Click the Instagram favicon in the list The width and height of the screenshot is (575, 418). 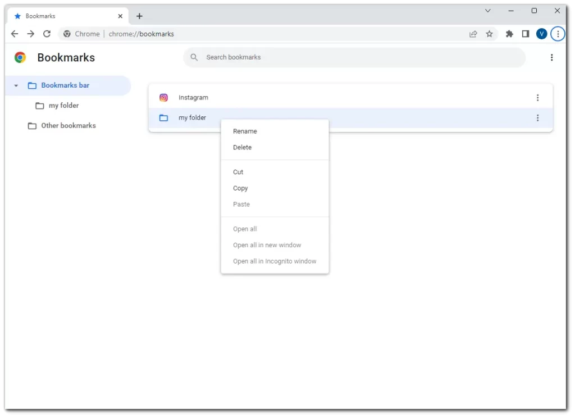pos(163,98)
